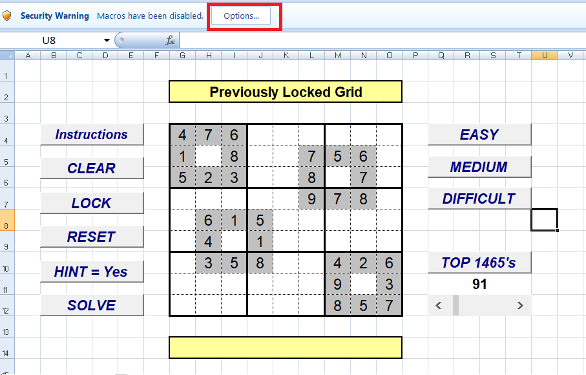586x375 pixels.
Task: Clear the Sudoku grid
Action: pyautogui.click(x=92, y=167)
